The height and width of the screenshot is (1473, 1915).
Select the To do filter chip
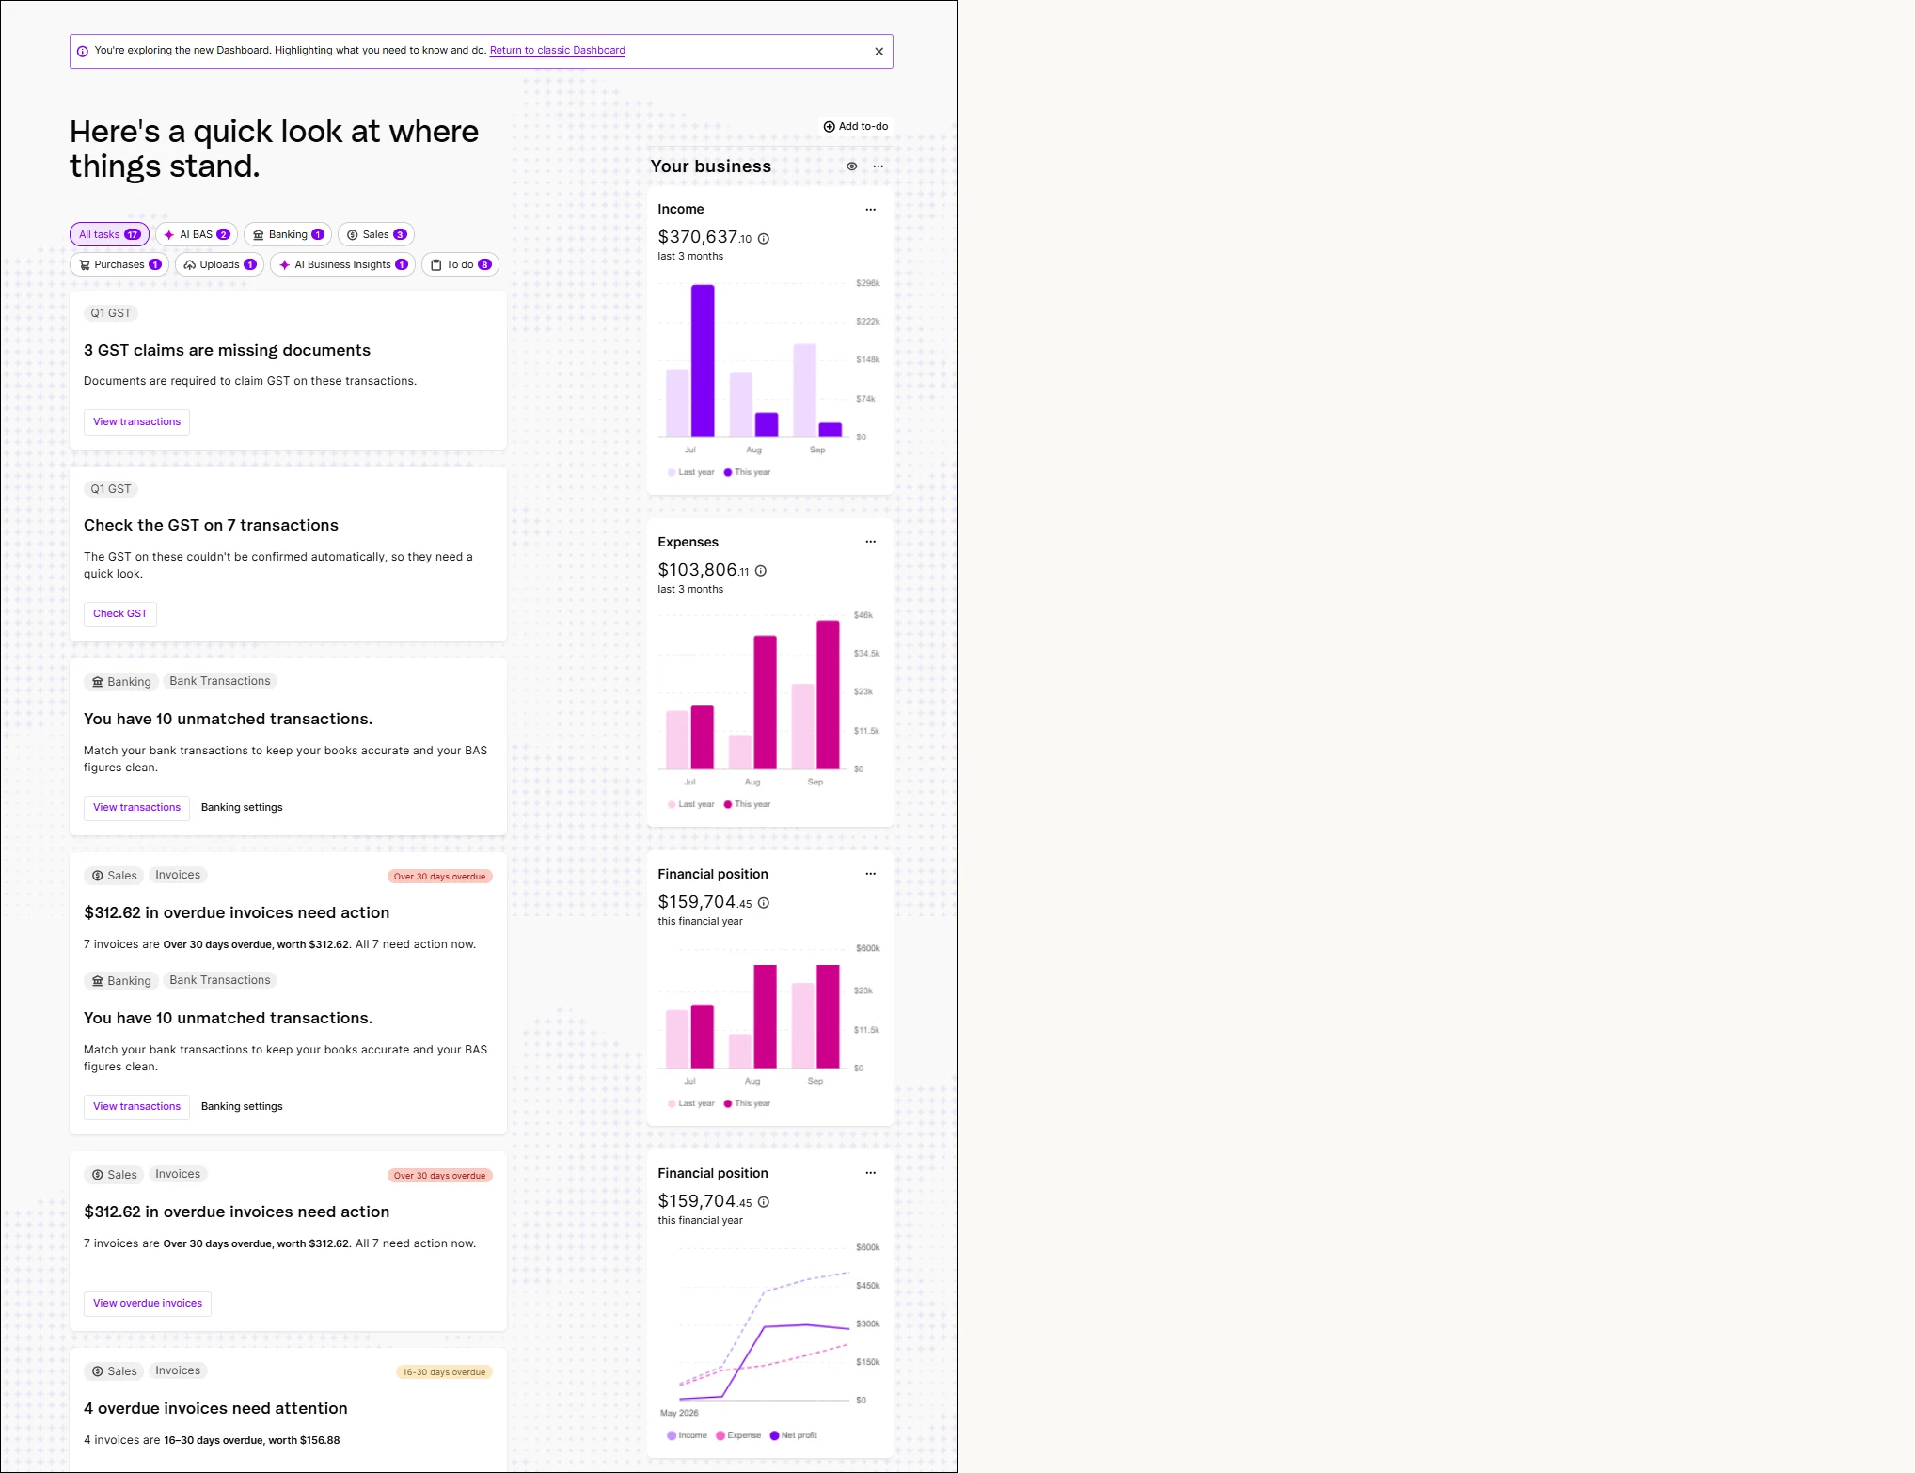click(x=460, y=264)
